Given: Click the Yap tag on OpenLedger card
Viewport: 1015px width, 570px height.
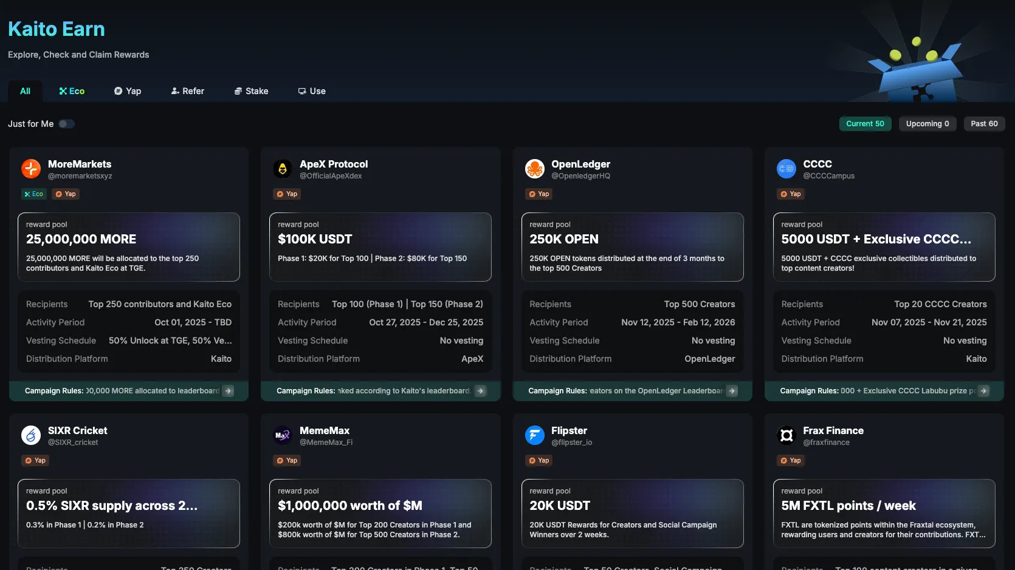Looking at the screenshot, I should click(539, 194).
